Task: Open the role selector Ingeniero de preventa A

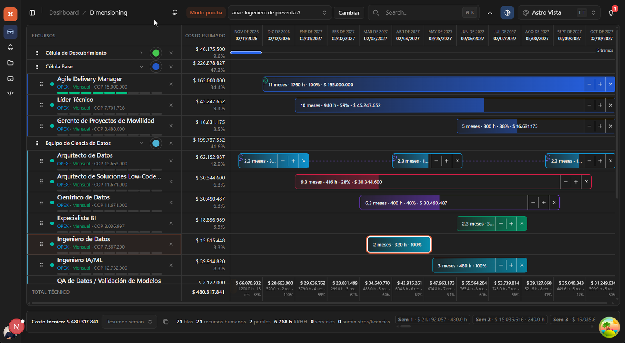Action: tap(280, 12)
